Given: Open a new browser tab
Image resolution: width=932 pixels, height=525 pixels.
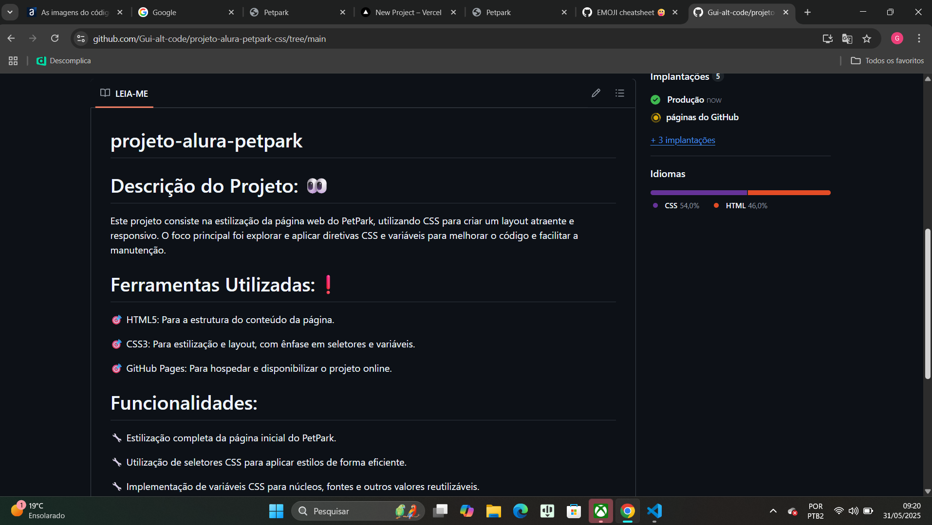Looking at the screenshot, I should point(807,12).
